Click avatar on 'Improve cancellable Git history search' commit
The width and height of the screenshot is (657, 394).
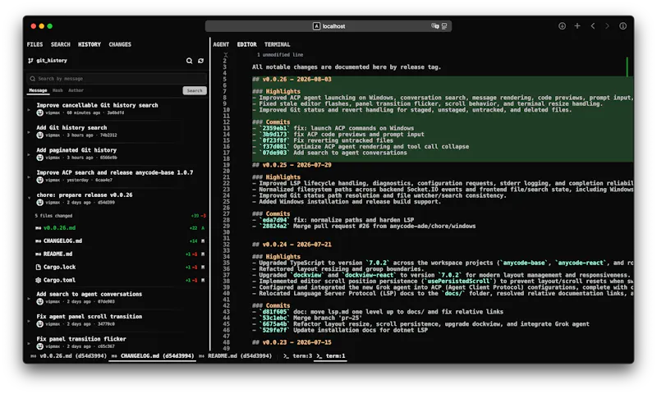[x=39, y=112]
